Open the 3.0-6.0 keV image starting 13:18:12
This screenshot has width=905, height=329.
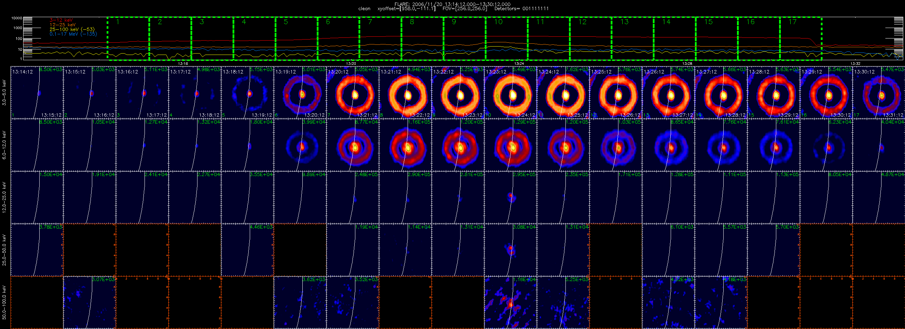pos(248,92)
